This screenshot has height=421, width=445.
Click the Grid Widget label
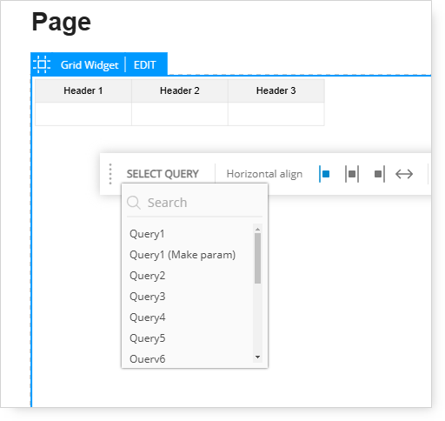click(90, 65)
